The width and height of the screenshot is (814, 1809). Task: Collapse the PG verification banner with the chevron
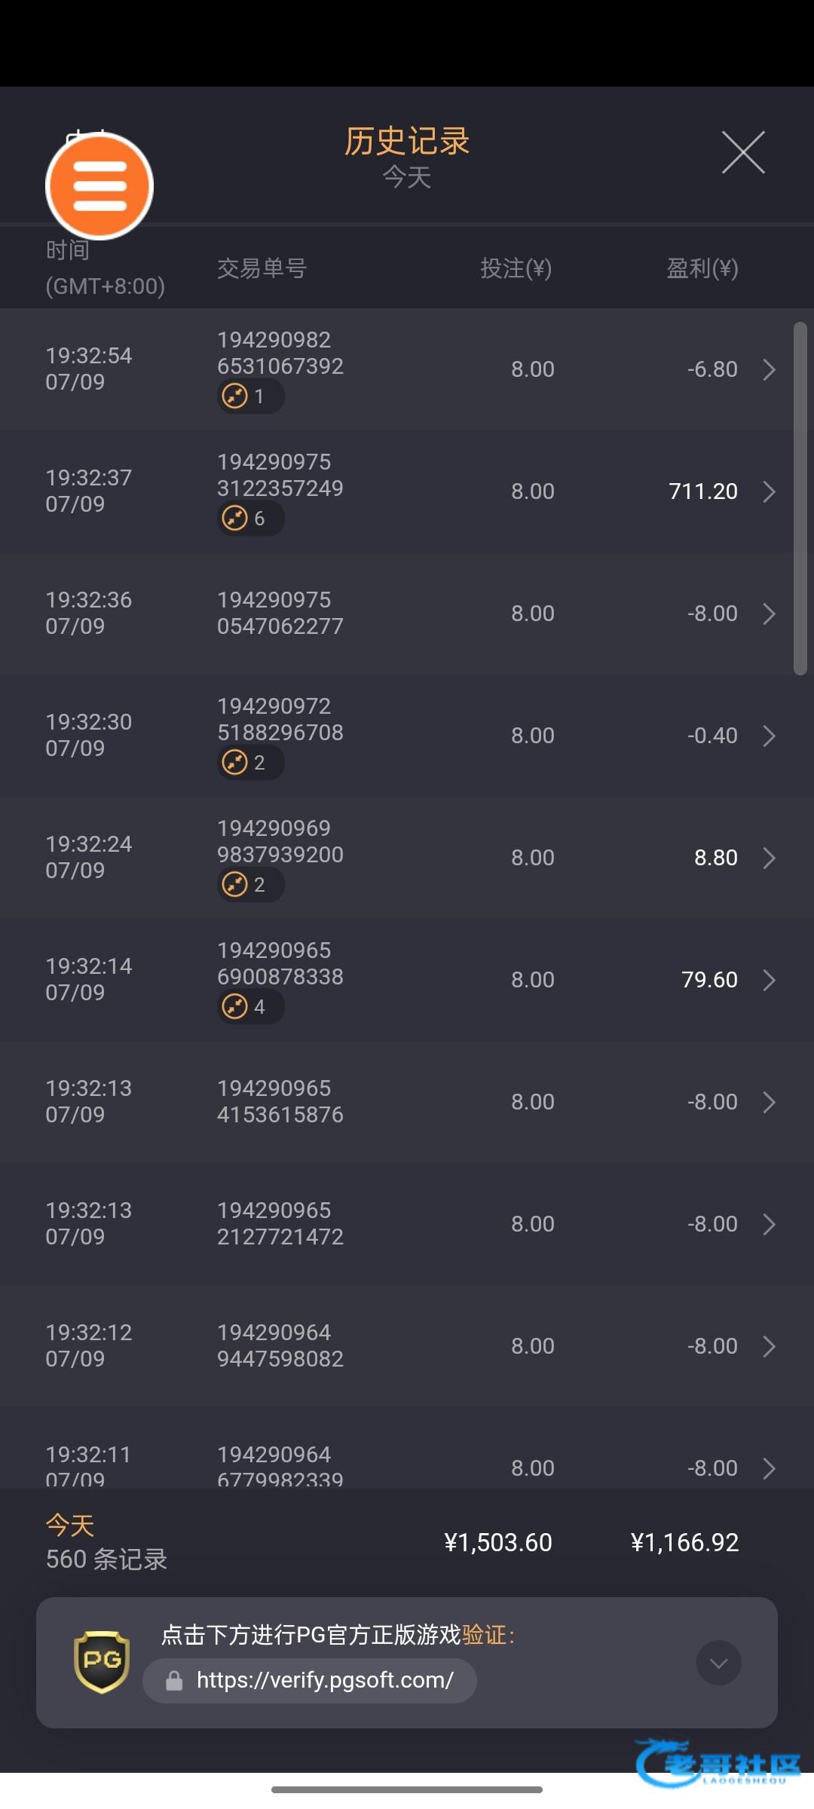pyautogui.click(x=718, y=1663)
